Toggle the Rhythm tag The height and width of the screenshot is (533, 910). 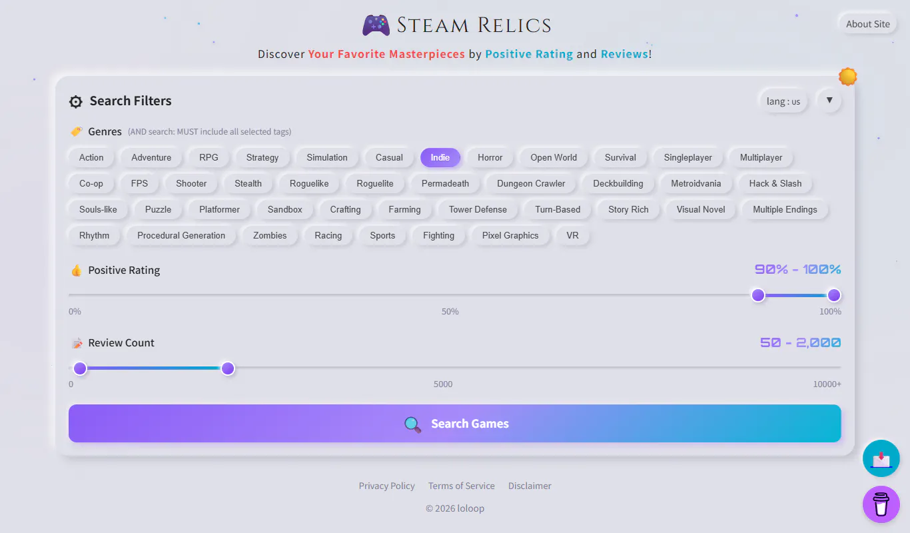[x=94, y=236]
